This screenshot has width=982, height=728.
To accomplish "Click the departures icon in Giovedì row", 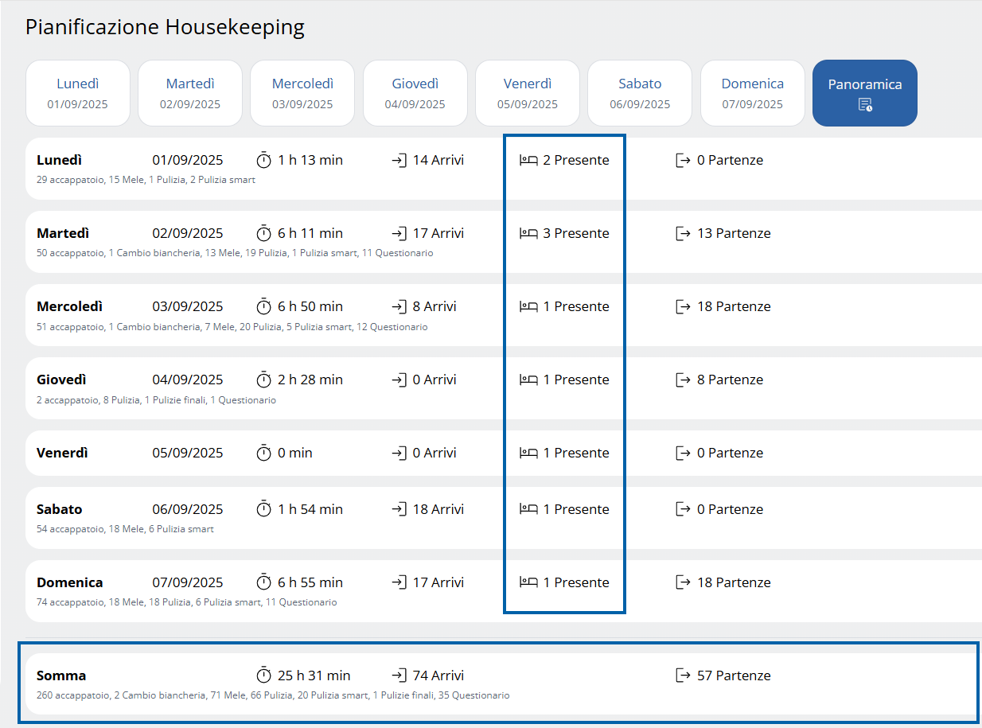I will 683,380.
